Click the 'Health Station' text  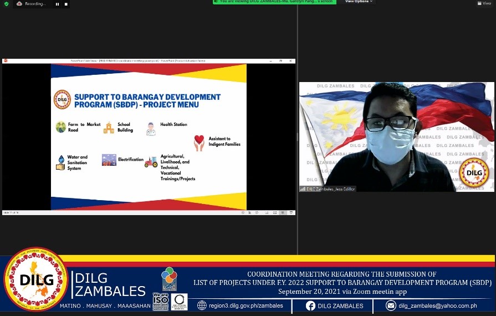173,124
